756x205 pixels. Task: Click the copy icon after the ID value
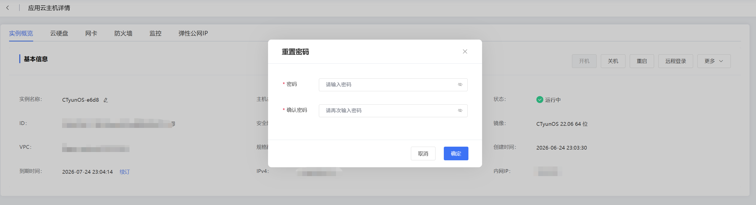click(x=173, y=124)
